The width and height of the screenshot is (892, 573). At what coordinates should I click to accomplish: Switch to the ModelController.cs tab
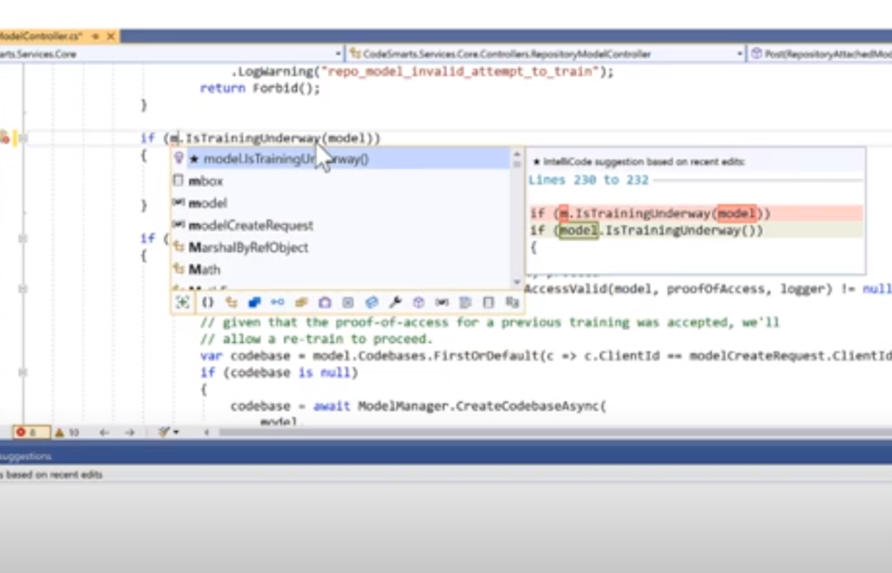(x=39, y=37)
